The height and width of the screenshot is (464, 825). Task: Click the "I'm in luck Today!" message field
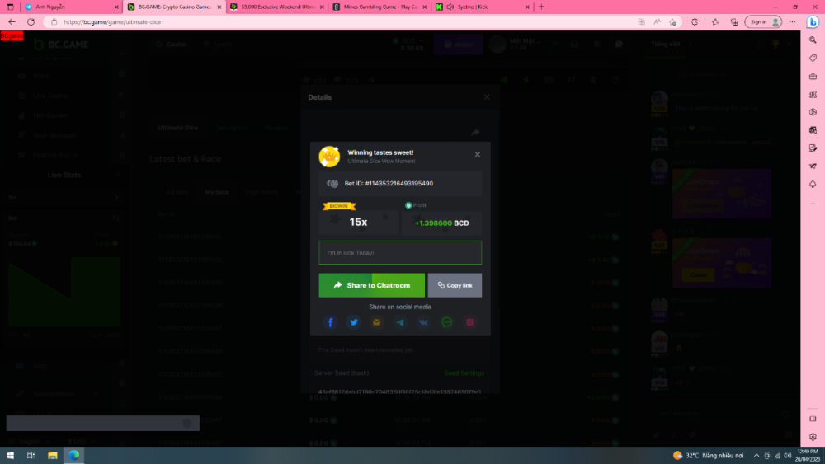(x=400, y=253)
